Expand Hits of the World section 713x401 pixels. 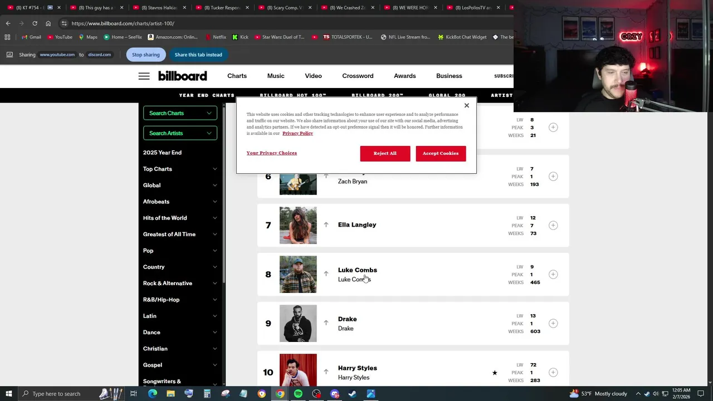pyautogui.click(x=214, y=218)
